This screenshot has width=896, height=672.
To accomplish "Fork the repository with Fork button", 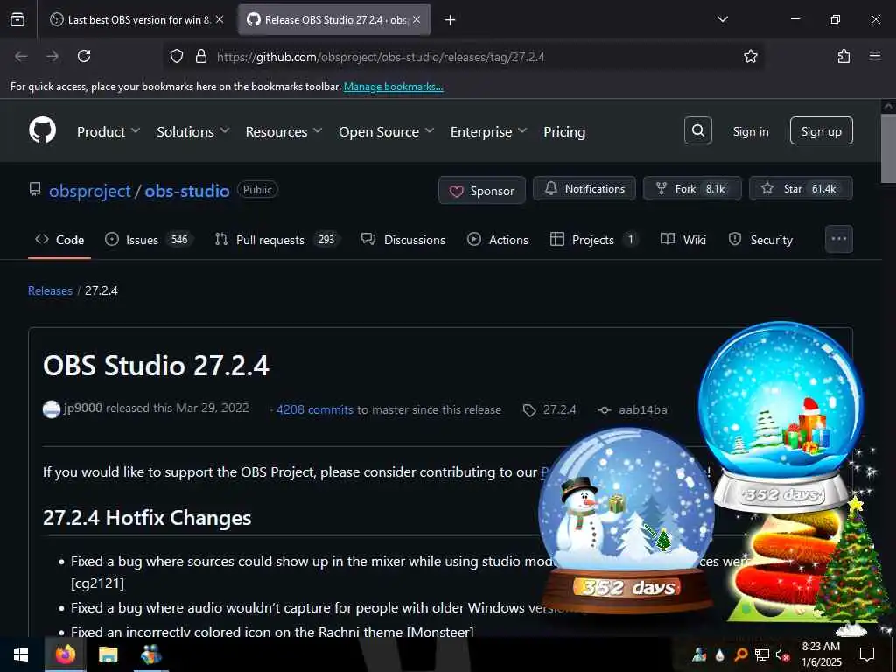I will (692, 188).
